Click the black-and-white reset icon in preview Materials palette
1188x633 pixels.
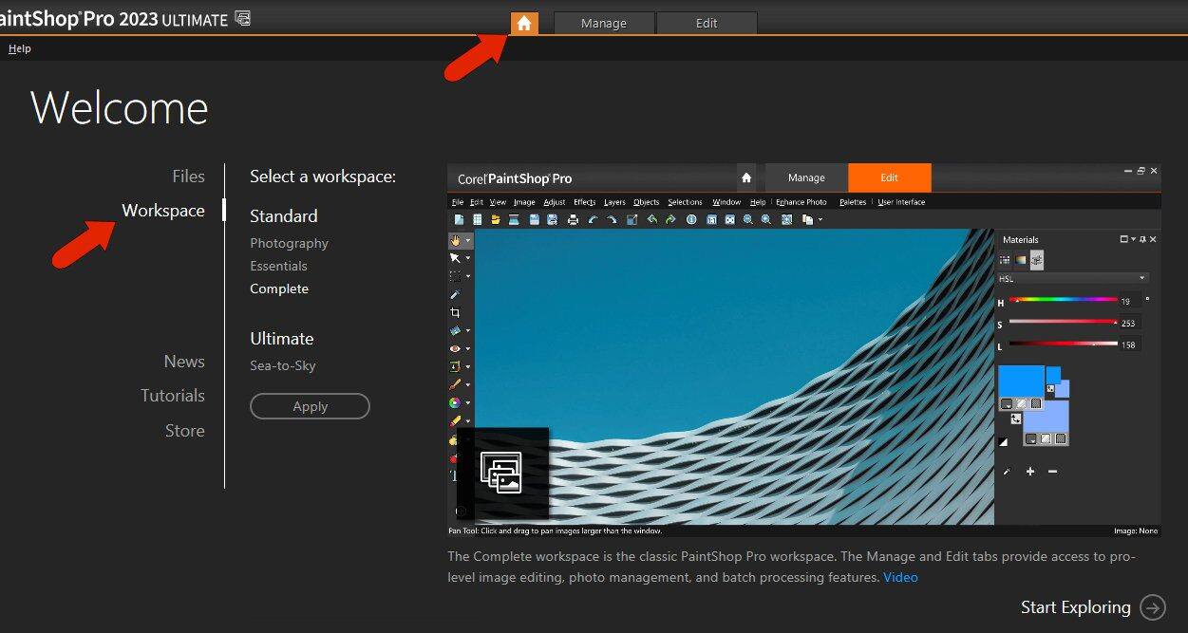pos(1004,441)
